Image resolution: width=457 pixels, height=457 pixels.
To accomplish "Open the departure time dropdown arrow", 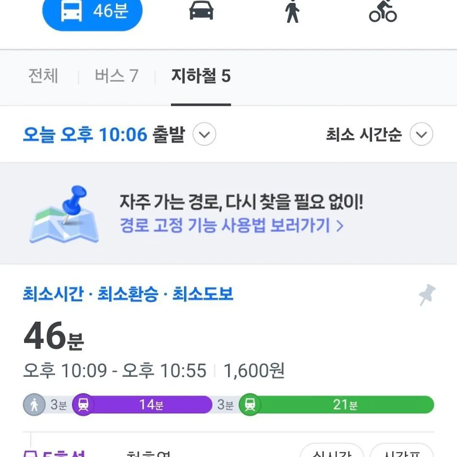I will 204,135.
